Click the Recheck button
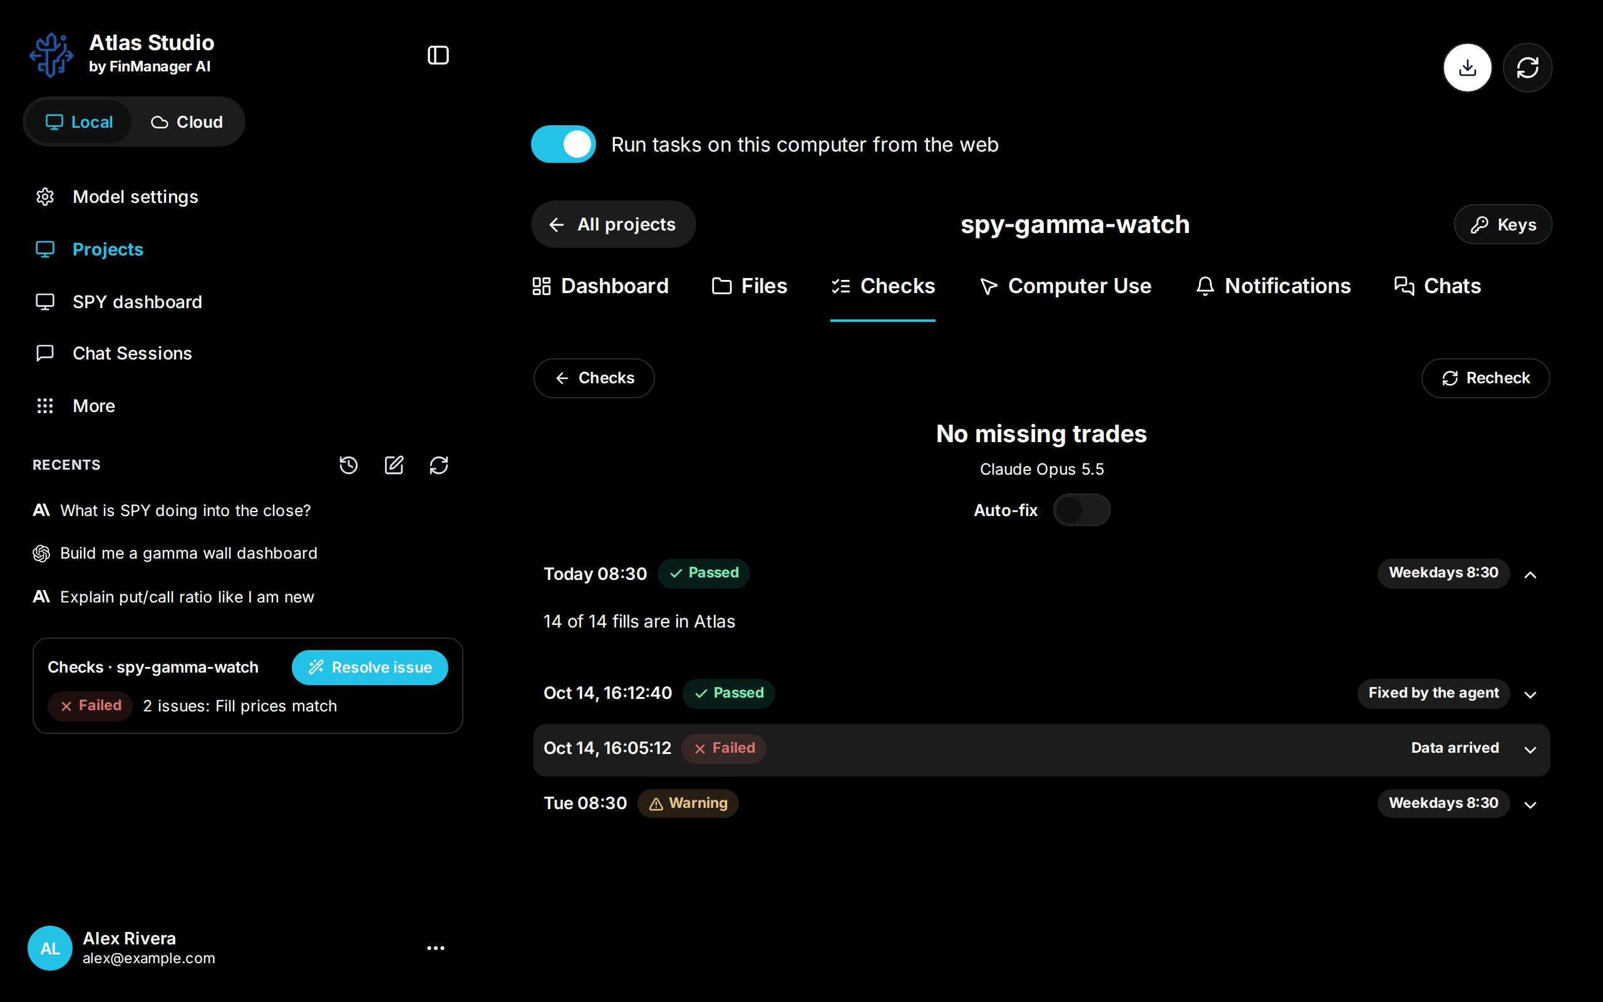Viewport: 1603px width, 1002px height. click(1485, 378)
